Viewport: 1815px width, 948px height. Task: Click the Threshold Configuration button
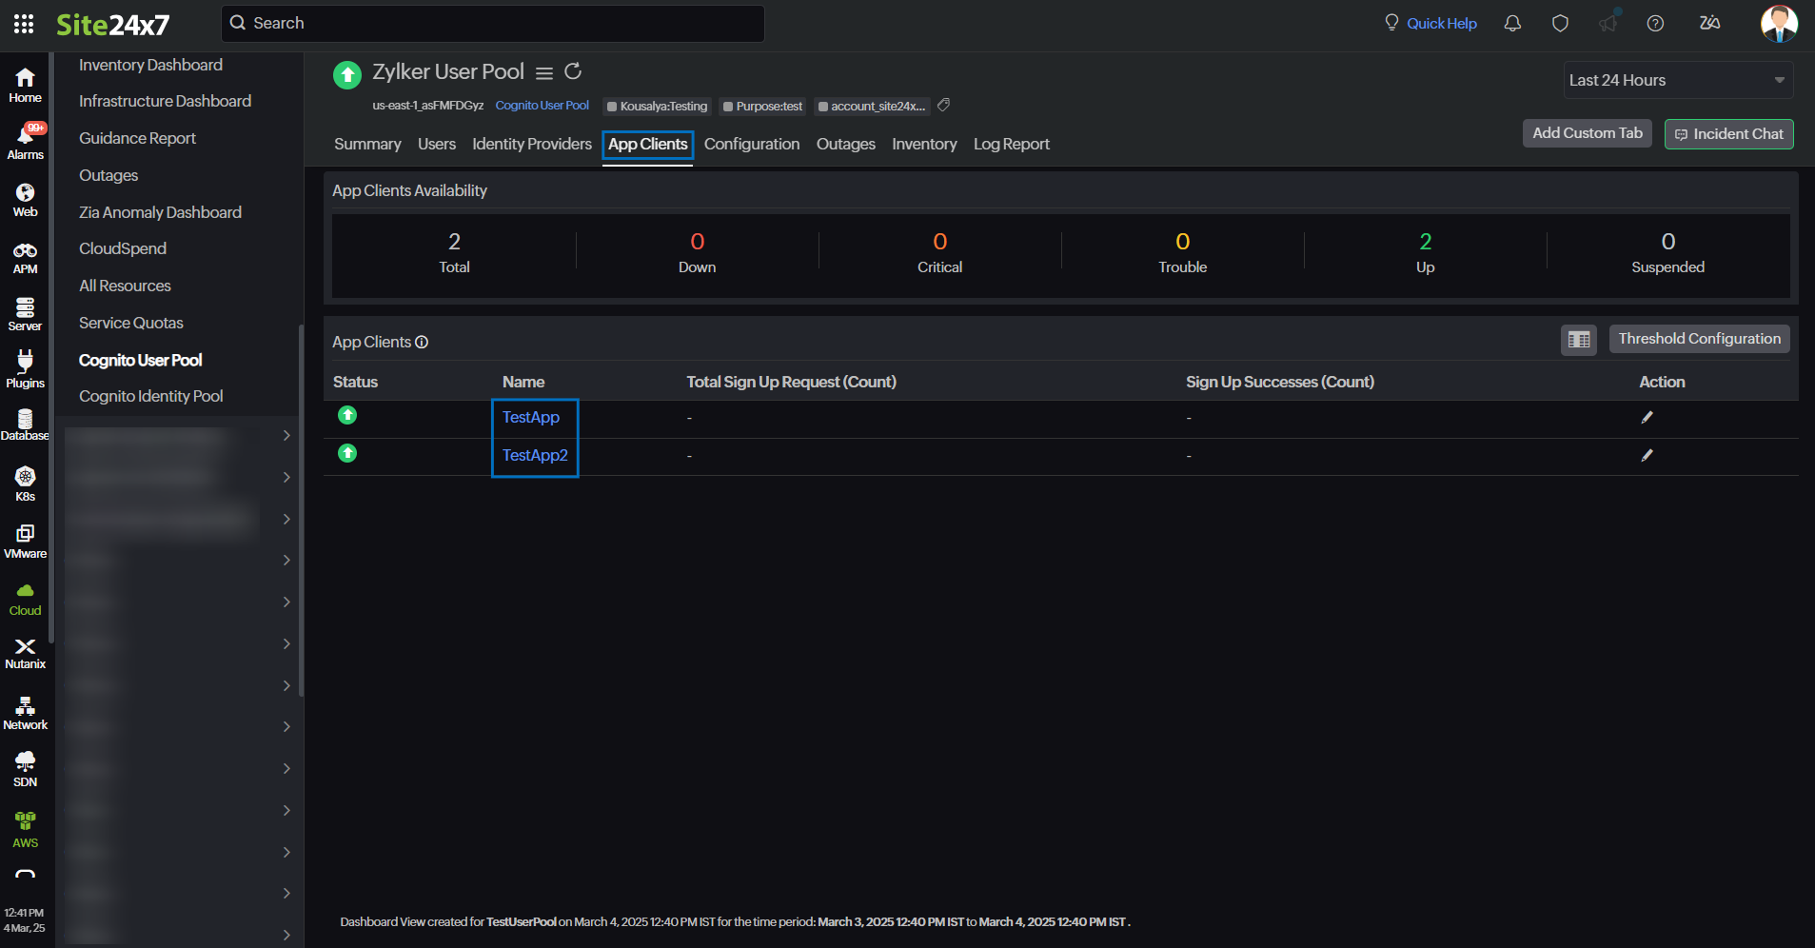point(1699,339)
